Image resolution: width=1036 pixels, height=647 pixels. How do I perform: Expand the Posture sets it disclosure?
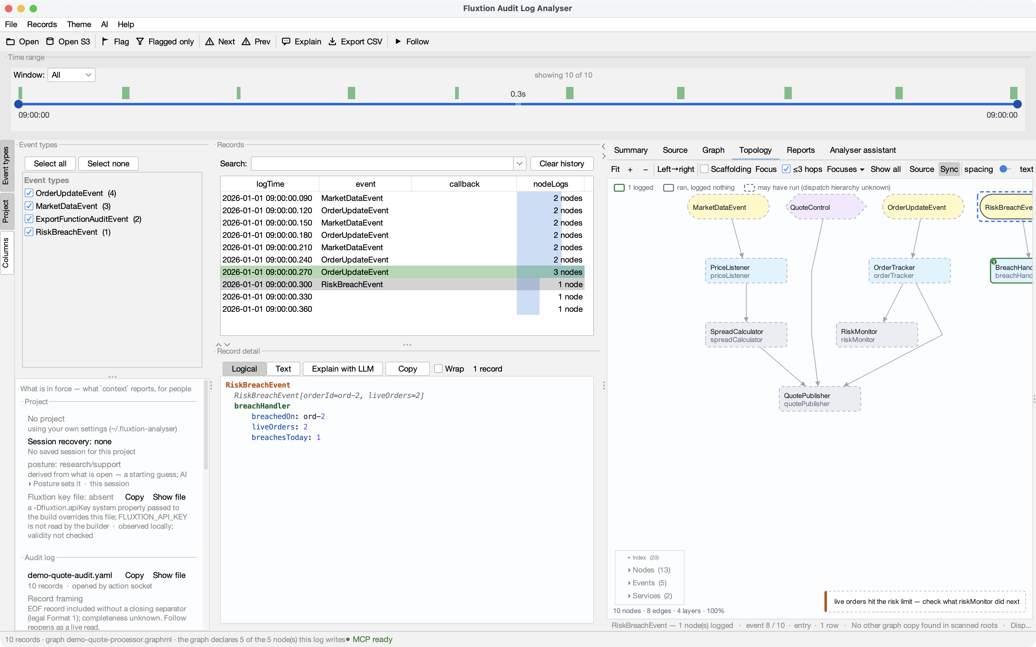click(x=30, y=484)
